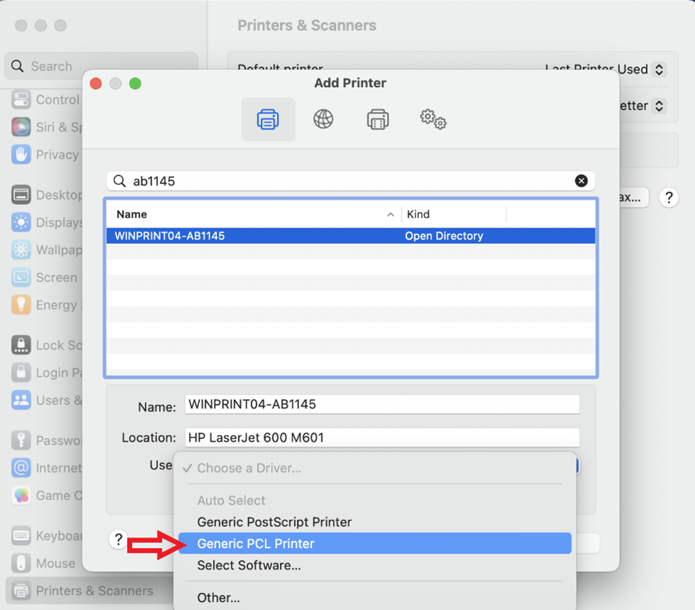Viewport: 695px width, 610px height.
Task: Open the IP printer globe icon
Action: 323,119
